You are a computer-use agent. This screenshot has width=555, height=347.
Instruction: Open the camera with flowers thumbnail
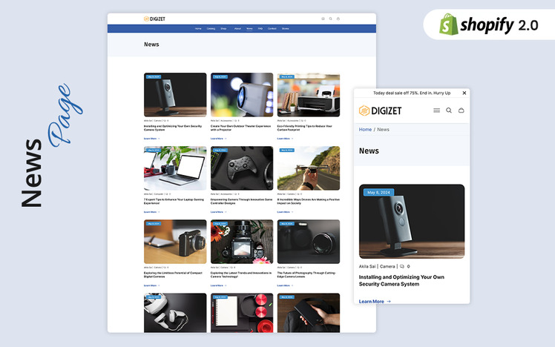[x=242, y=242]
